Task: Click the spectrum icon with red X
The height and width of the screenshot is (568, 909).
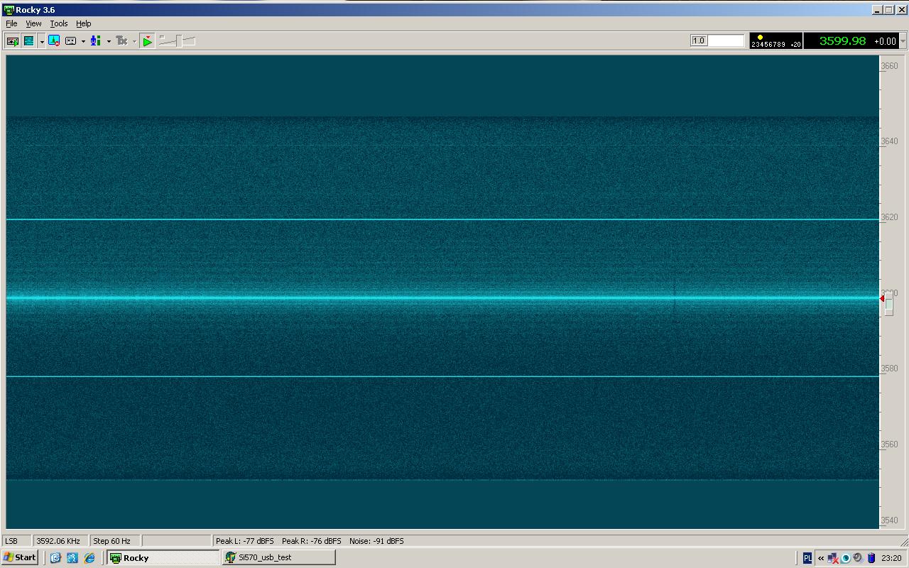Action: tap(54, 41)
